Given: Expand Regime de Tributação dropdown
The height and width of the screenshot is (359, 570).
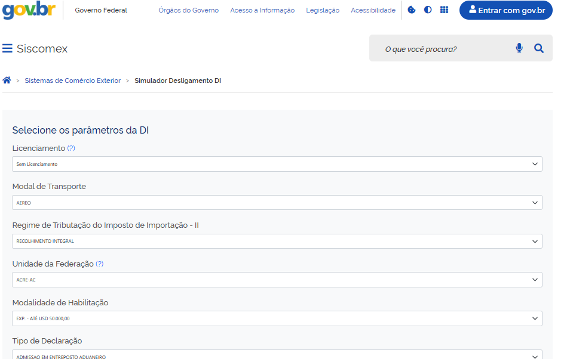Looking at the screenshot, I should click(277, 242).
